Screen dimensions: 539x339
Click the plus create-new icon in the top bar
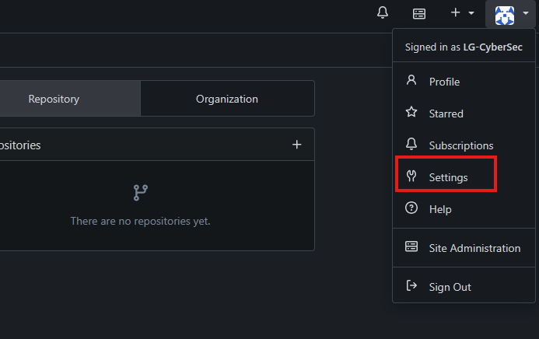coord(456,13)
